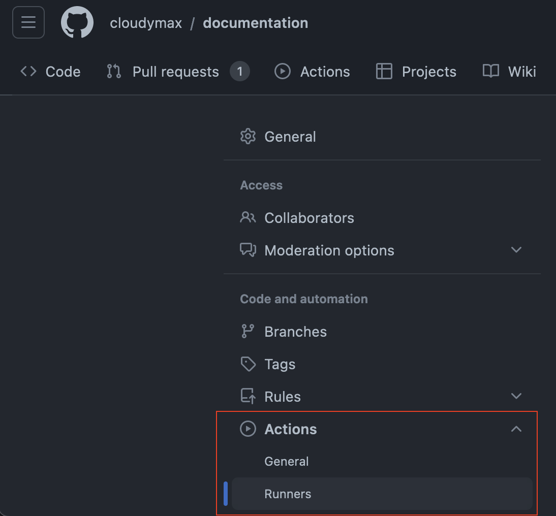Click the Tags label icon

click(x=248, y=364)
